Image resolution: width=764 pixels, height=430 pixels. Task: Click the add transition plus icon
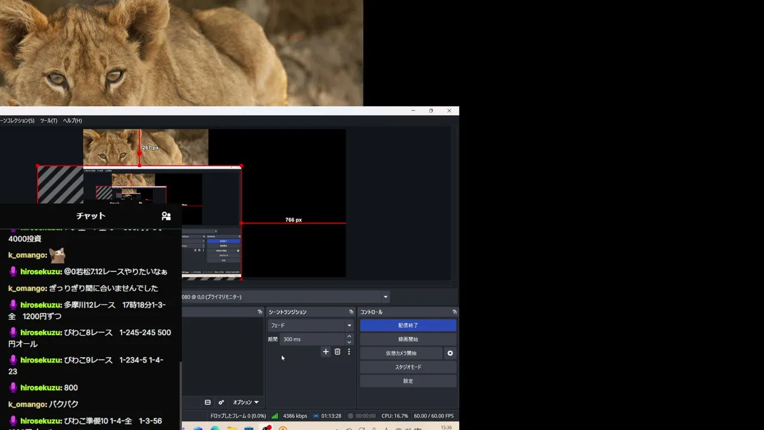[x=325, y=352]
